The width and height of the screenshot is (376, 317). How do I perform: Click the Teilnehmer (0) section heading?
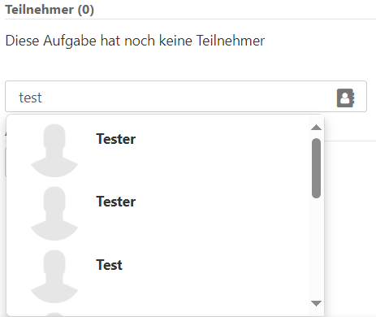pos(50,10)
